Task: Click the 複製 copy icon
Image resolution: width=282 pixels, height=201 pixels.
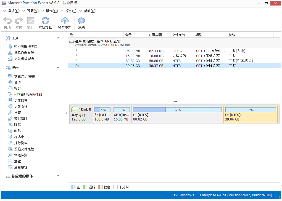Action: 10,88
